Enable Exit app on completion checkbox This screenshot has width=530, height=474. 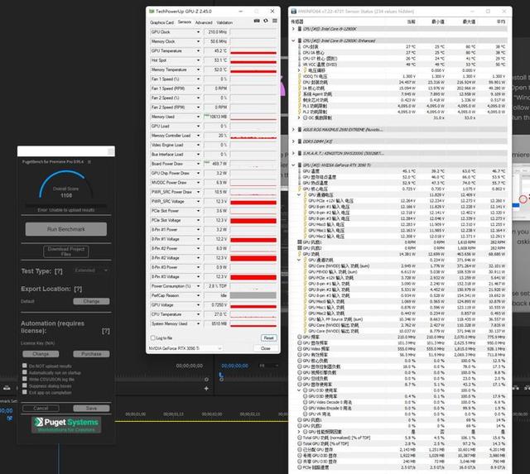25,392
